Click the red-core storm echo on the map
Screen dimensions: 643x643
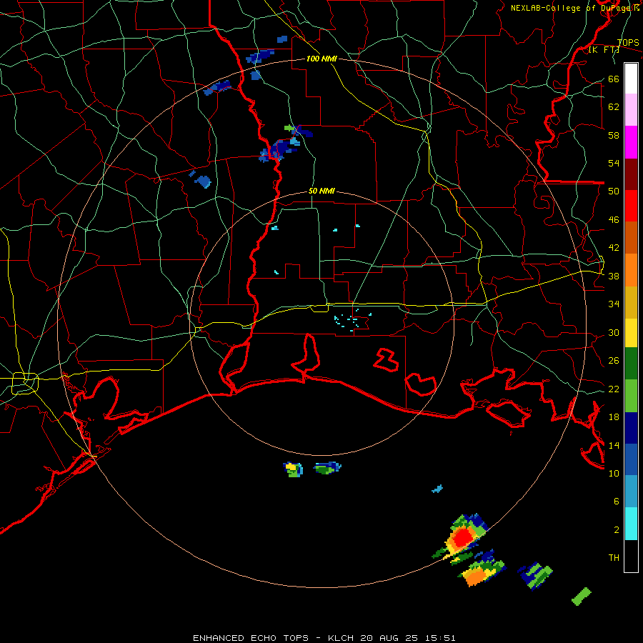pyautogui.click(x=462, y=538)
